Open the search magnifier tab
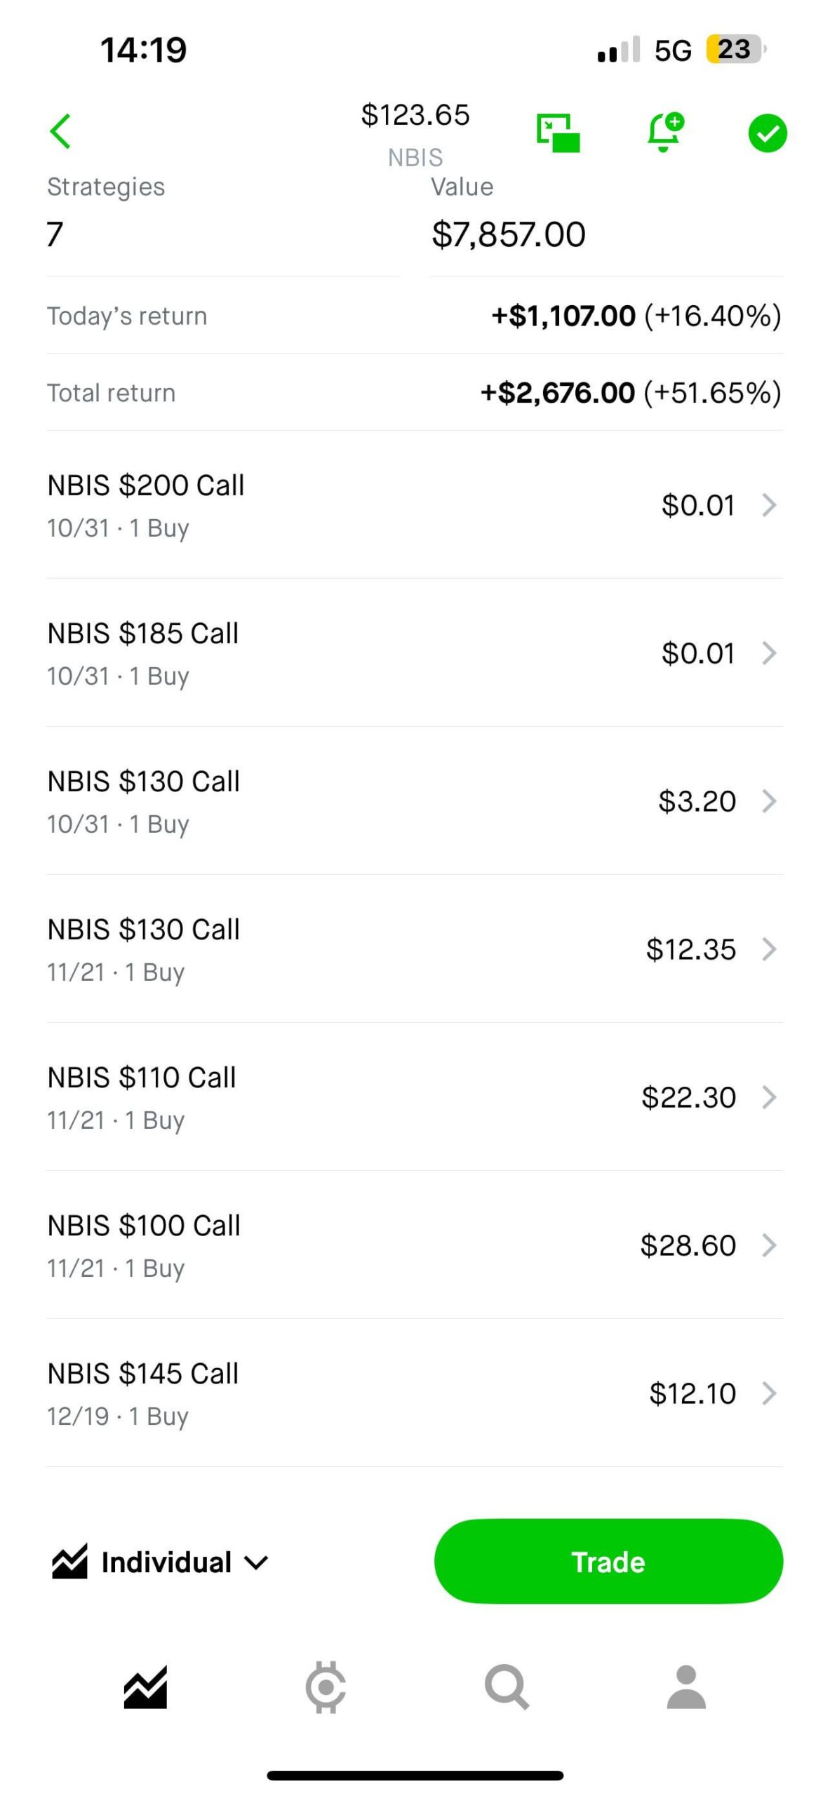830x1796 pixels. click(506, 1687)
